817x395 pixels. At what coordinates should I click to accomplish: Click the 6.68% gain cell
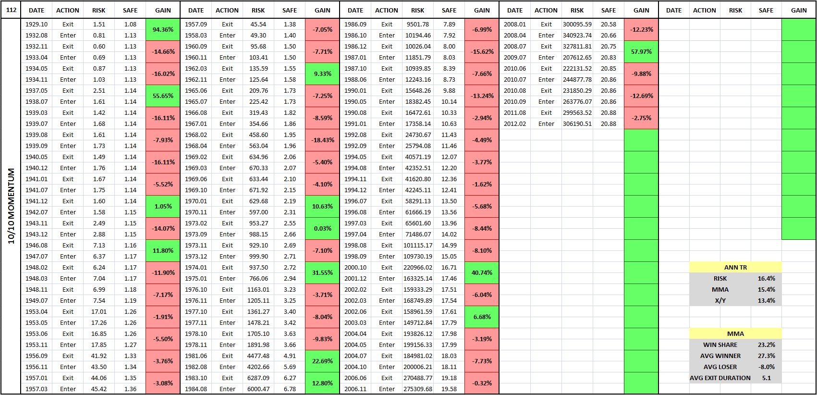pyautogui.click(x=482, y=317)
